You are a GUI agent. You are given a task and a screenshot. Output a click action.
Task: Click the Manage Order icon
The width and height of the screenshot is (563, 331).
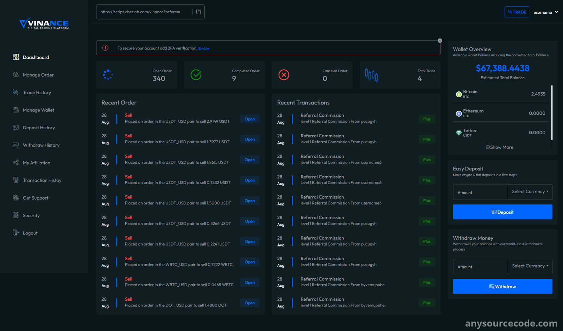[x=16, y=74]
